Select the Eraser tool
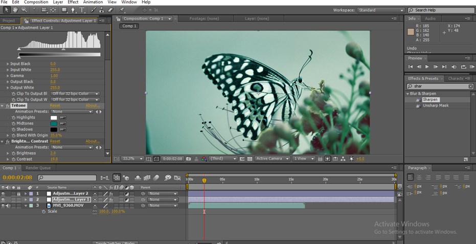Viewport: 476px width, 244px height. (110, 10)
